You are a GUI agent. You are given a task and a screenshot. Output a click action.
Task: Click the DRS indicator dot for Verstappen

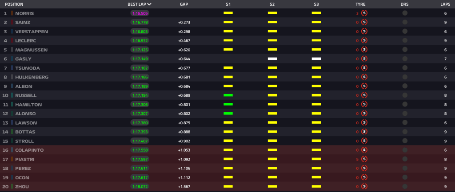(405, 31)
